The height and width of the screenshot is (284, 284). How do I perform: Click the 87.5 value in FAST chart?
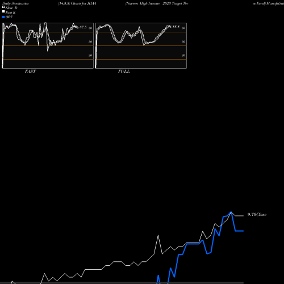pos(83,27)
